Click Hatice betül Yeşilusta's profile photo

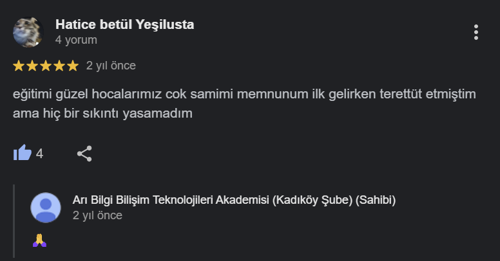click(x=27, y=32)
